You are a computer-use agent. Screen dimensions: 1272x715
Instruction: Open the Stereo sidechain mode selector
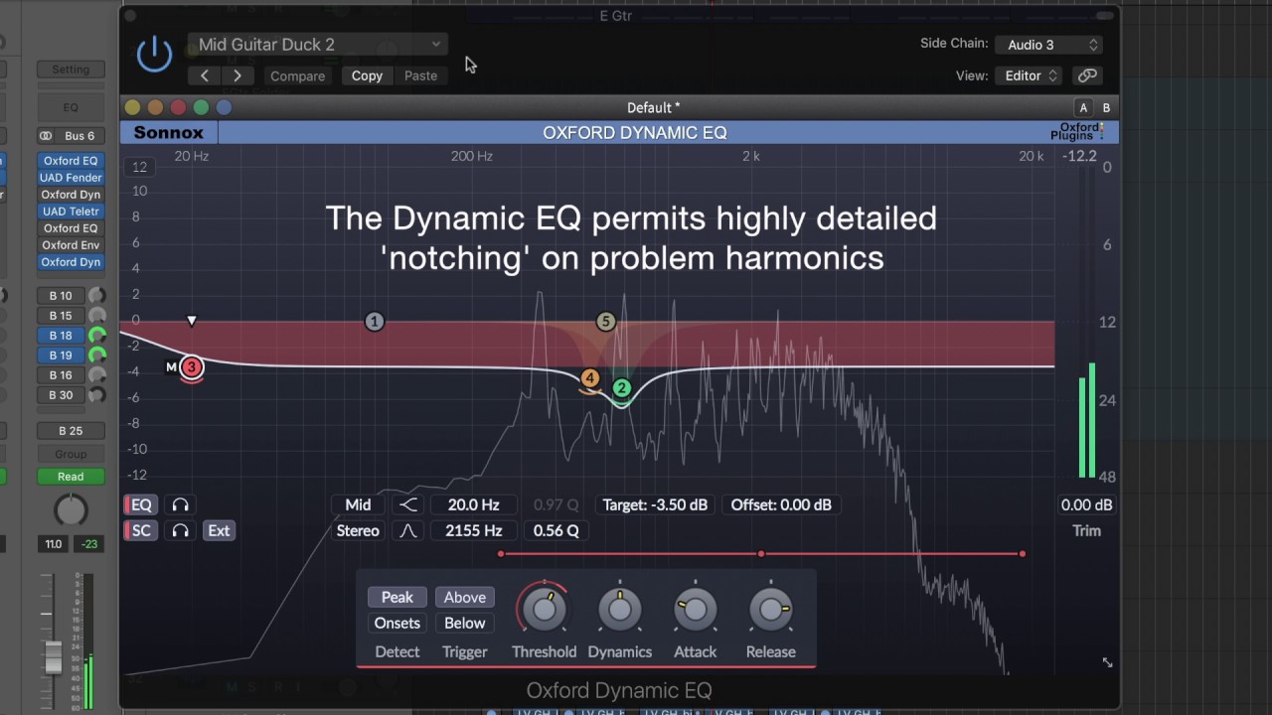[x=358, y=530]
